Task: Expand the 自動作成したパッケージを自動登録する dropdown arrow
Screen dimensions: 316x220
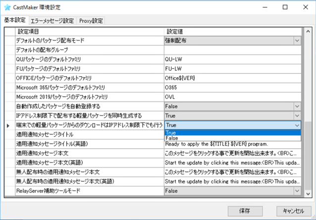Action: [x=297, y=106]
